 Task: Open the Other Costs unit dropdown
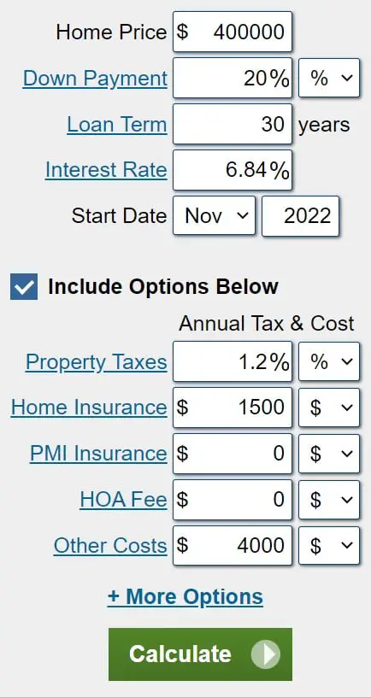click(x=329, y=545)
